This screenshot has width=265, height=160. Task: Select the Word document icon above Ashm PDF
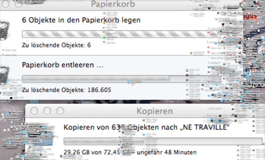click(104, 27)
